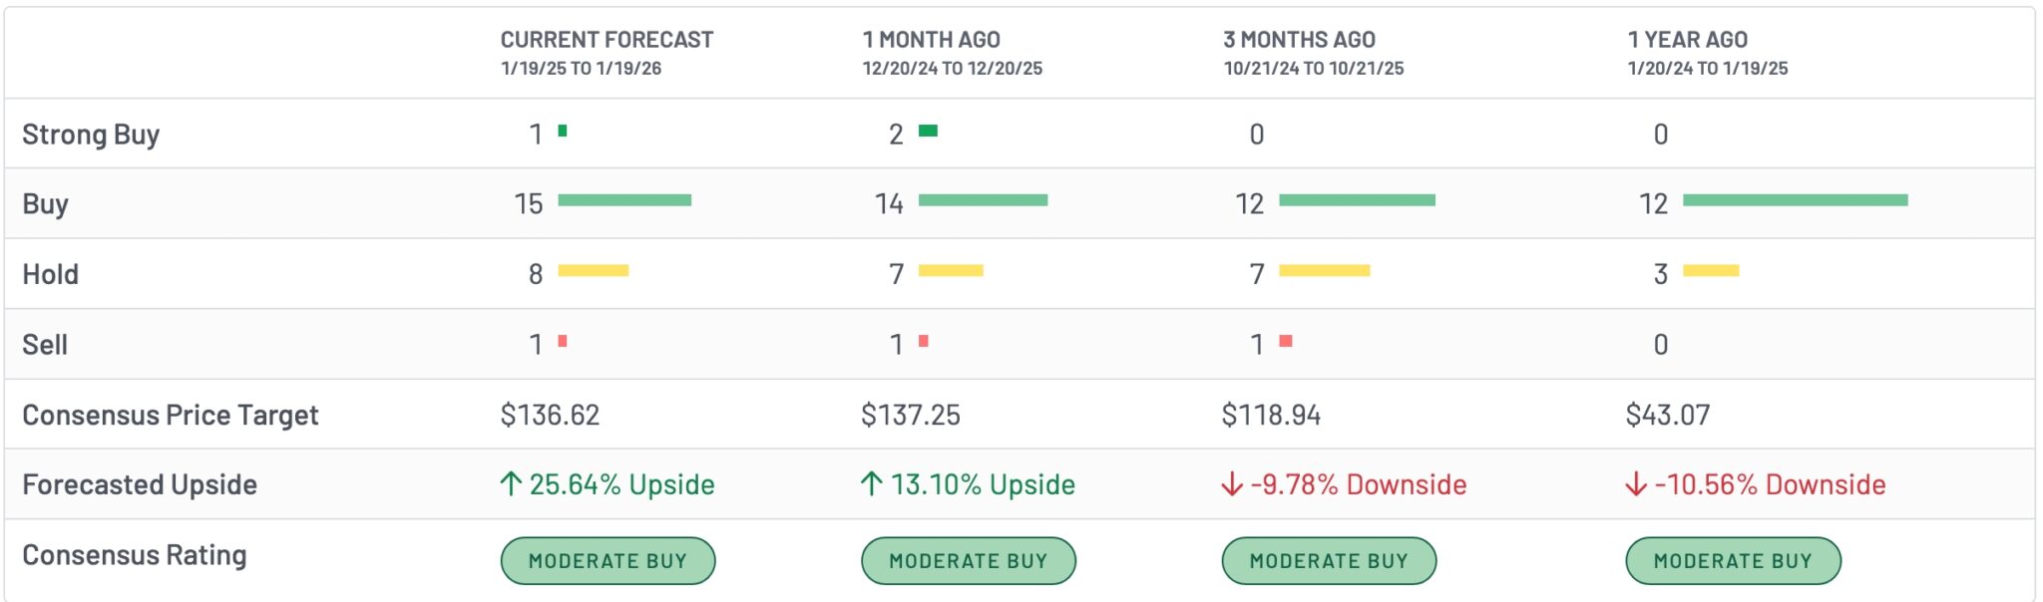Image resolution: width=2043 pixels, height=602 pixels.
Task: Select the Current Forecast column header
Action: click(x=607, y=40)
